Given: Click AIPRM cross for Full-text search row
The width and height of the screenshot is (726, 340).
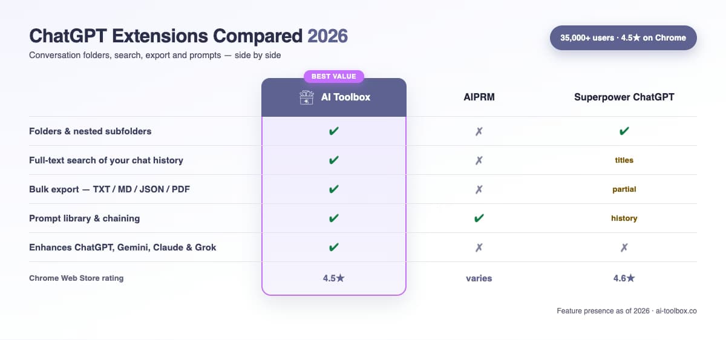Looking at the screenshot, I should [x=479, y=160].
